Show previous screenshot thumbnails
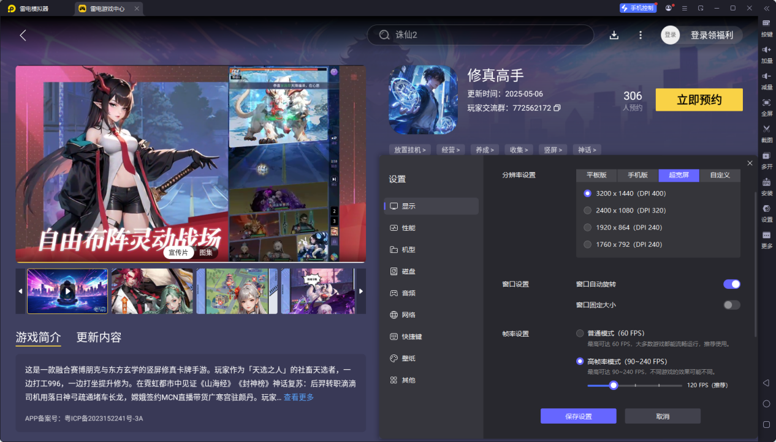This screenshot has width=776, height=442. 20,291
